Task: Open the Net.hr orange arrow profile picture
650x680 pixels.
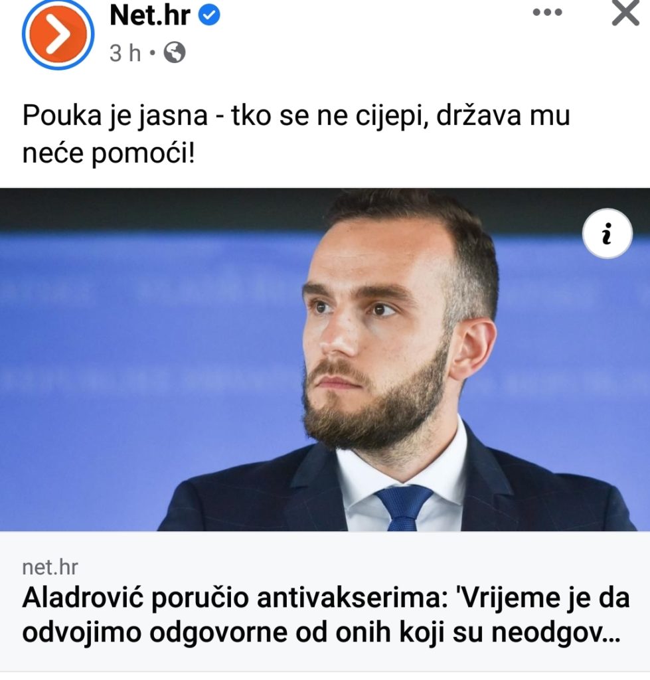Action: click(x=58, y=34)
